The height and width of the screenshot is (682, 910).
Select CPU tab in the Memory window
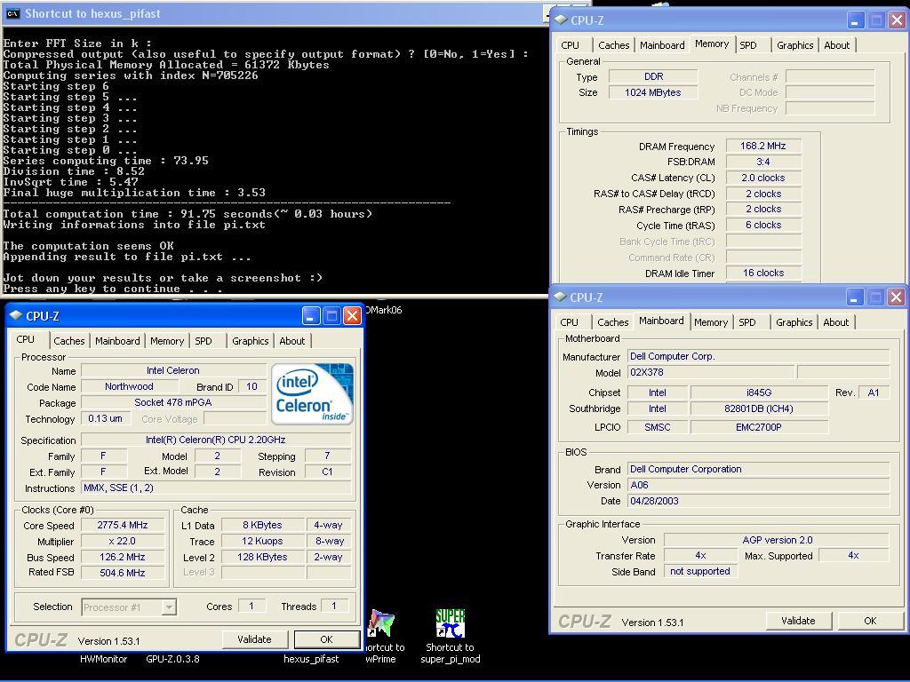coord(570,45)
